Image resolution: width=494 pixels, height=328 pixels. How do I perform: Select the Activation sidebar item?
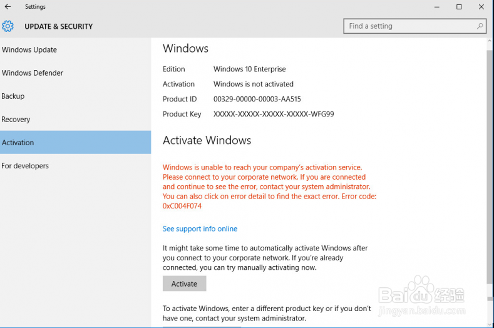point(75,143)
